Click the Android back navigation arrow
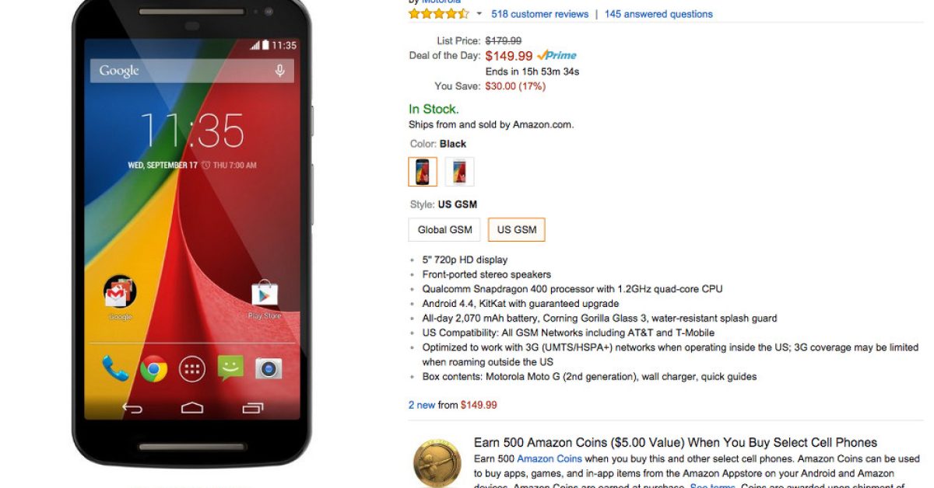Viewport: 934px width, 488px height. pos(133,408)
